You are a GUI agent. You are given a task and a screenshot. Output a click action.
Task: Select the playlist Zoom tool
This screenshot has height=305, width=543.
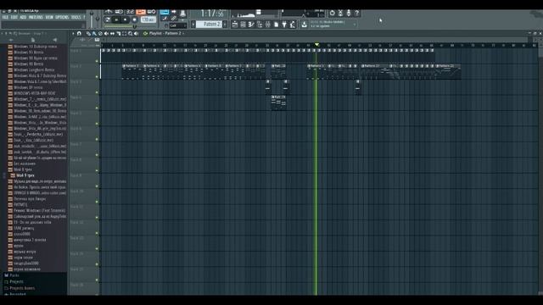(130, 34)
